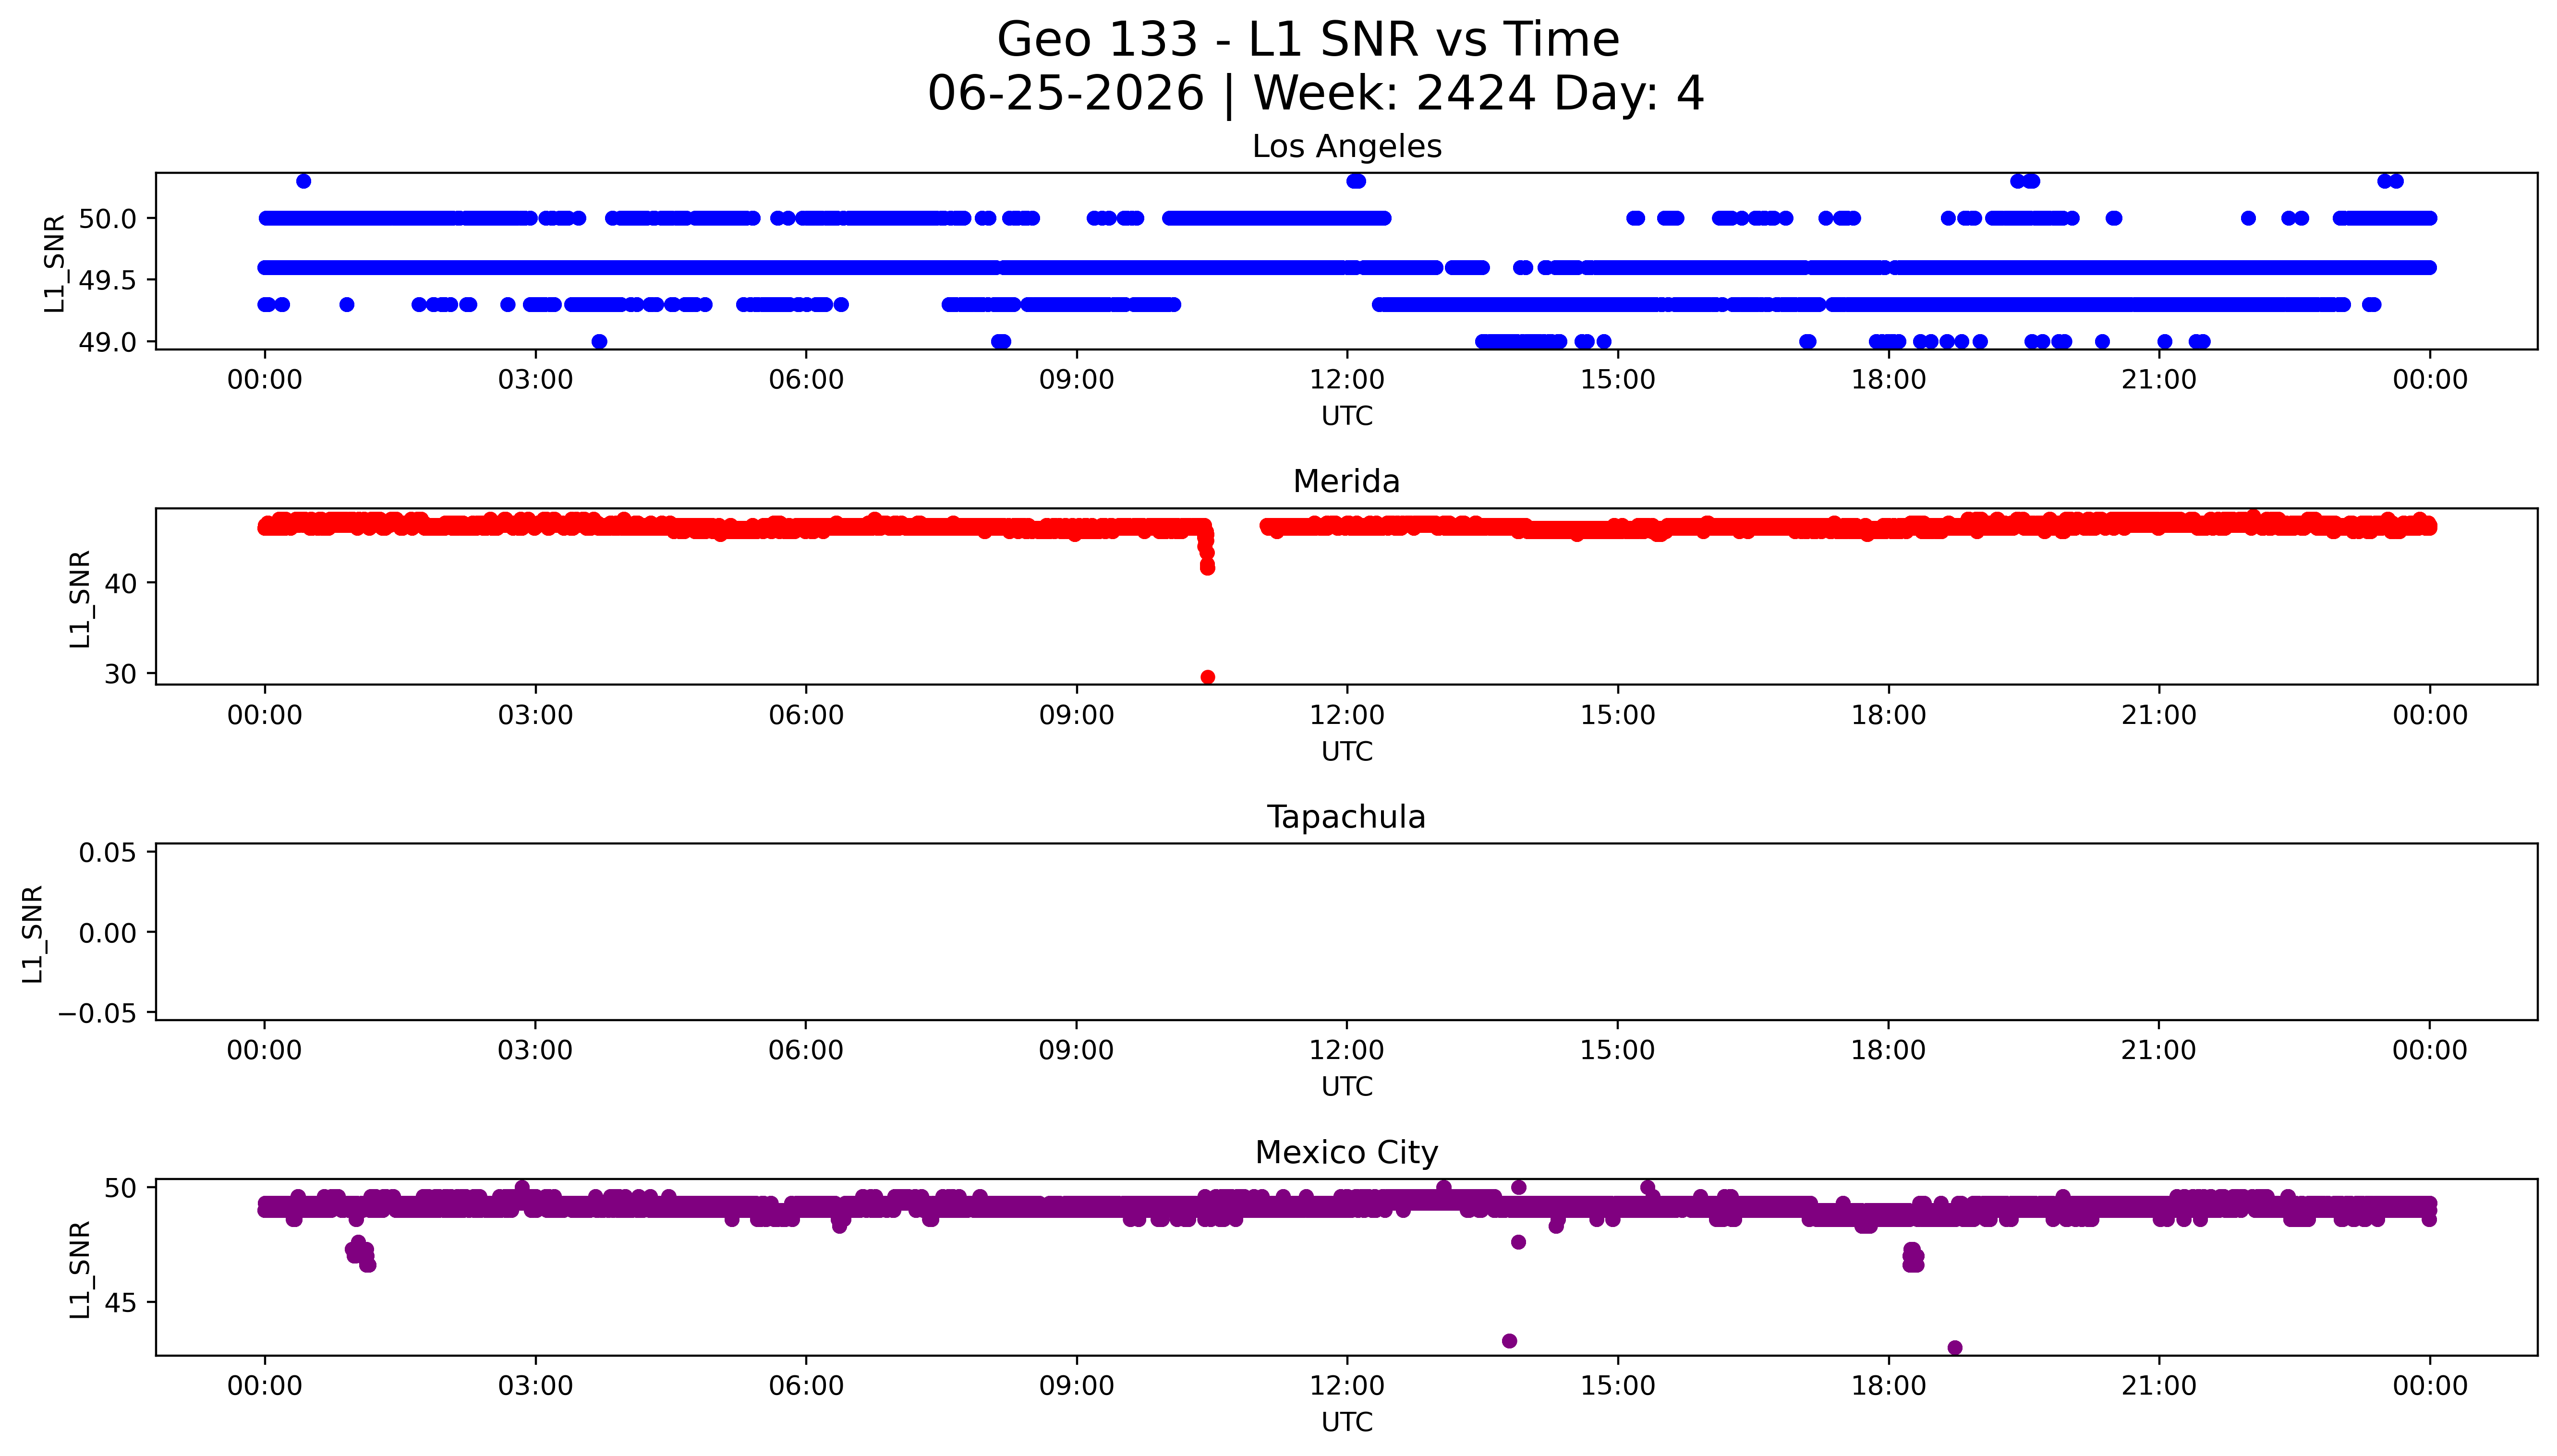Click the UTC axis label under Tapachula plot

click(1347, 1087)
